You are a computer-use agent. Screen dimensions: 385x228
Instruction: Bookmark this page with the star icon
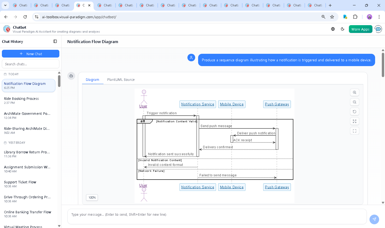pos(332,17)
